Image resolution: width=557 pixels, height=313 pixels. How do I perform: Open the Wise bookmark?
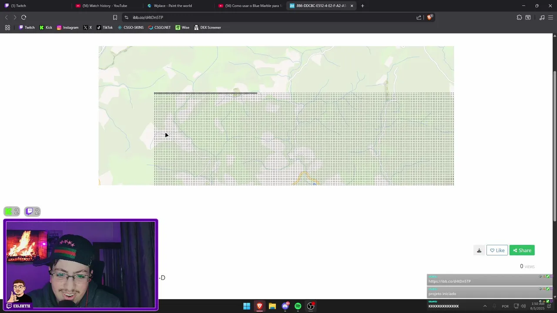pos(182,27)
